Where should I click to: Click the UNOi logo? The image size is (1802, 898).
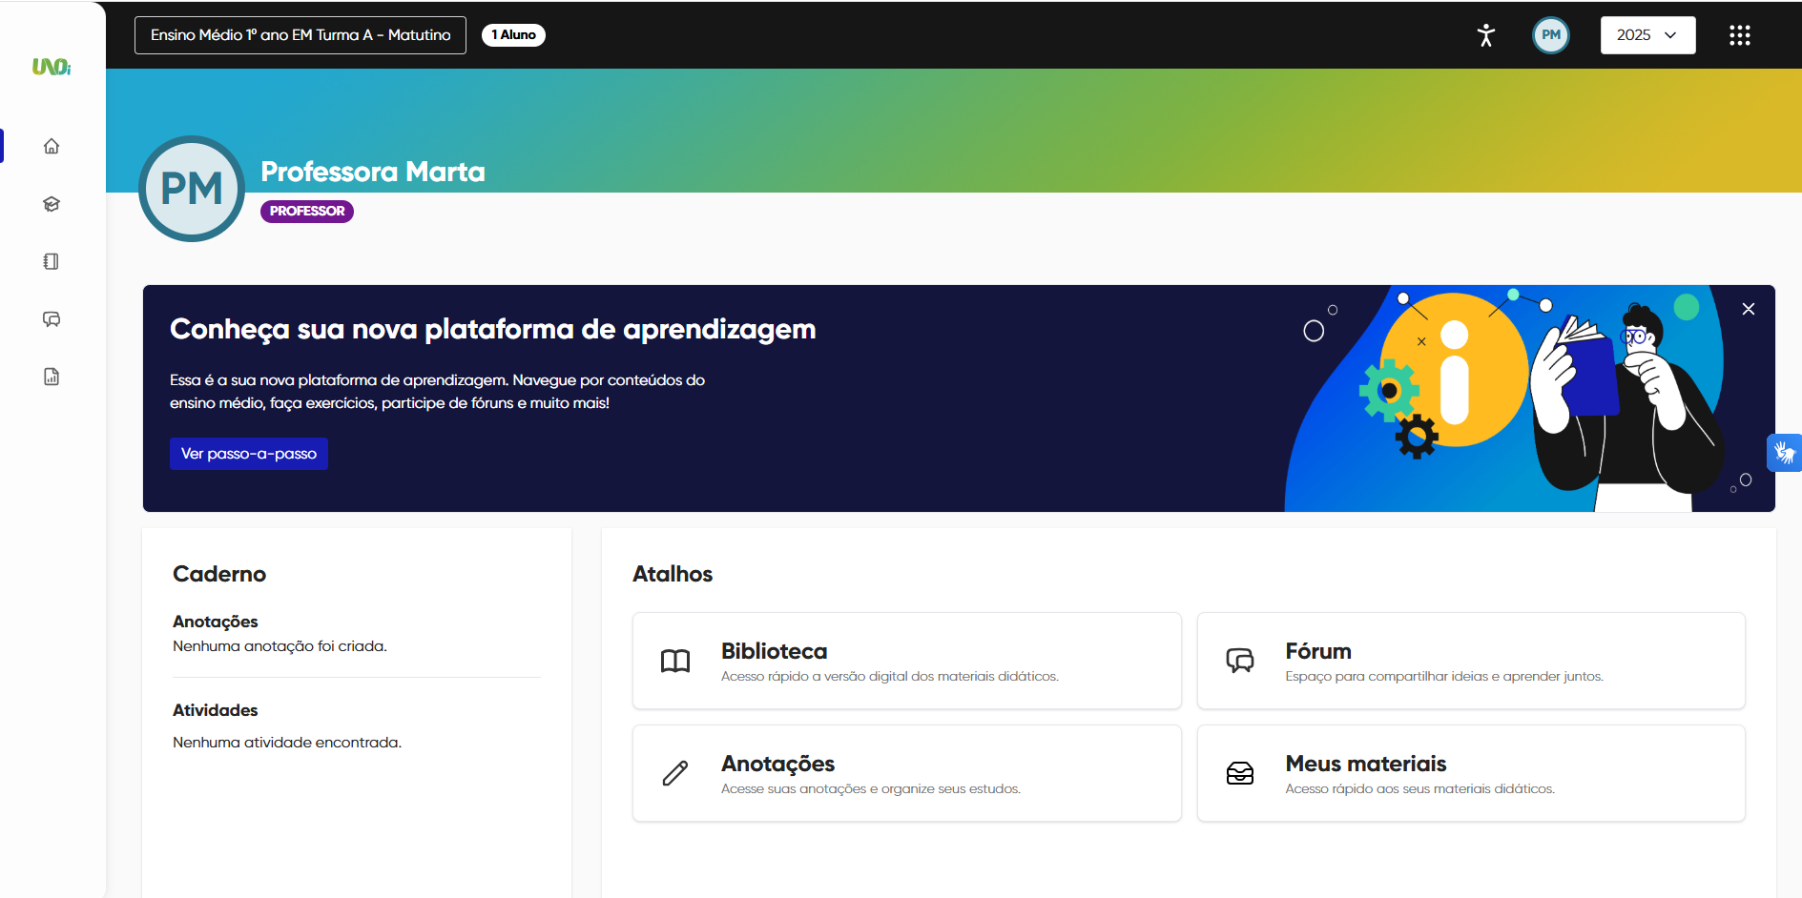(x=52, y=67)
